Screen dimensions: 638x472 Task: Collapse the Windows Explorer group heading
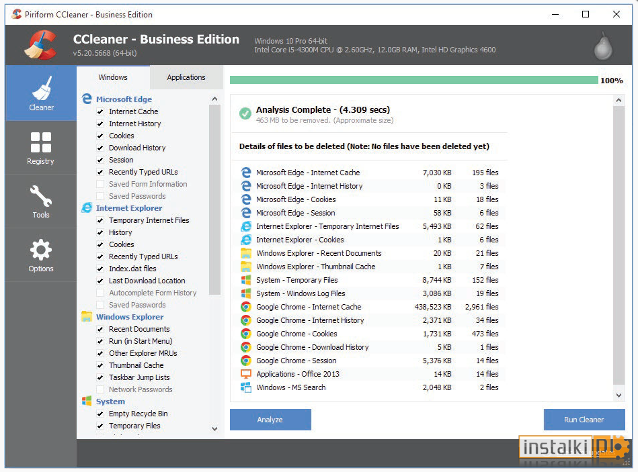130,317
